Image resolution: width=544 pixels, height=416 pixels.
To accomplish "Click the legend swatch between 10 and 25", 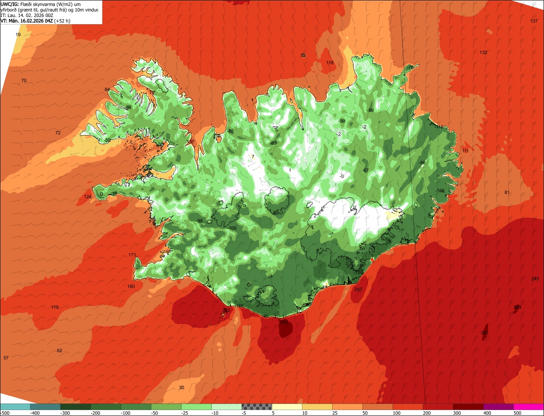I will pyautogui.click(x=317, y=407).
